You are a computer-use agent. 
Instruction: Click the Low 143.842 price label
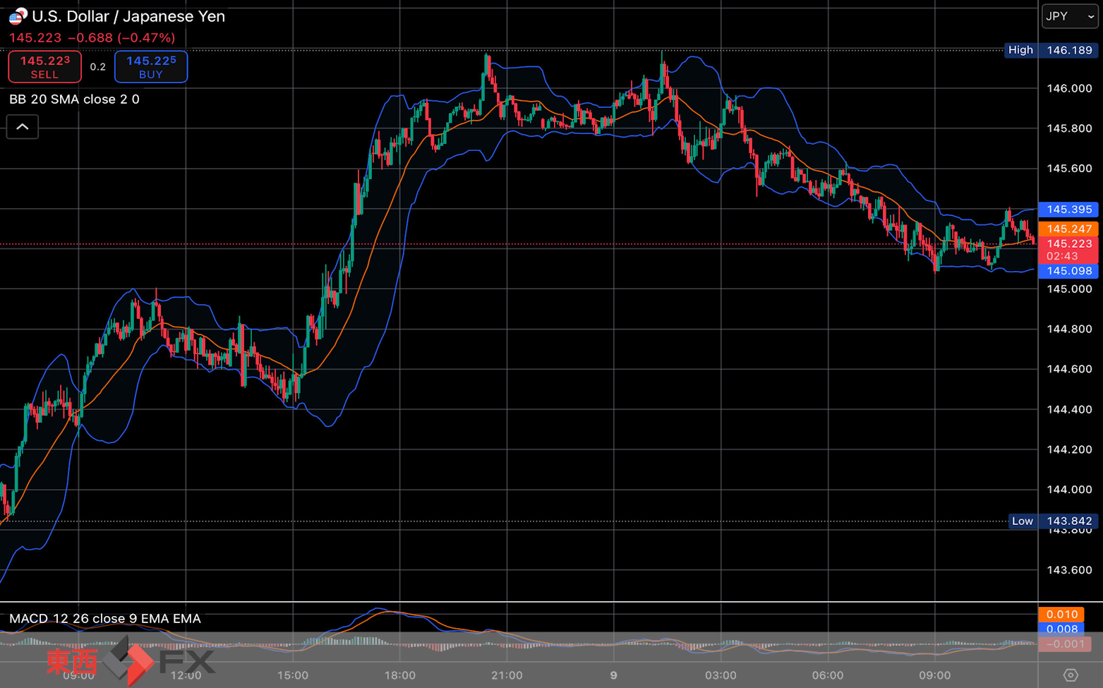pyautogui.click(x=1053, y=521)
